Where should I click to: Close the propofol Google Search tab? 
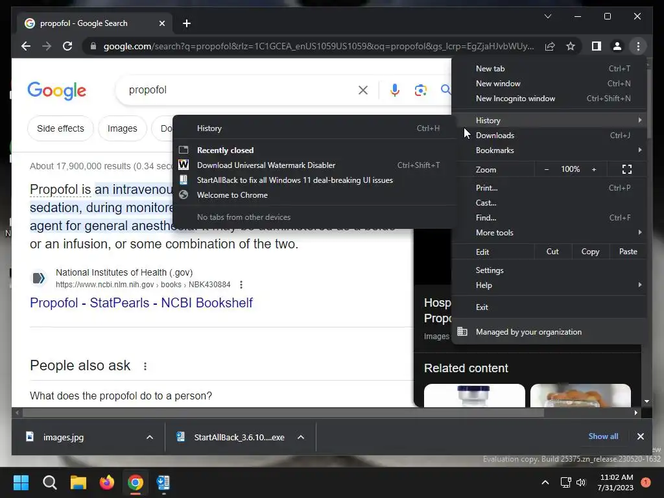pos(161,23)
